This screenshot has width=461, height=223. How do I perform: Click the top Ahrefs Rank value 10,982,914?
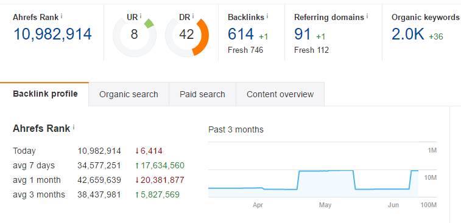pos(52,34)
